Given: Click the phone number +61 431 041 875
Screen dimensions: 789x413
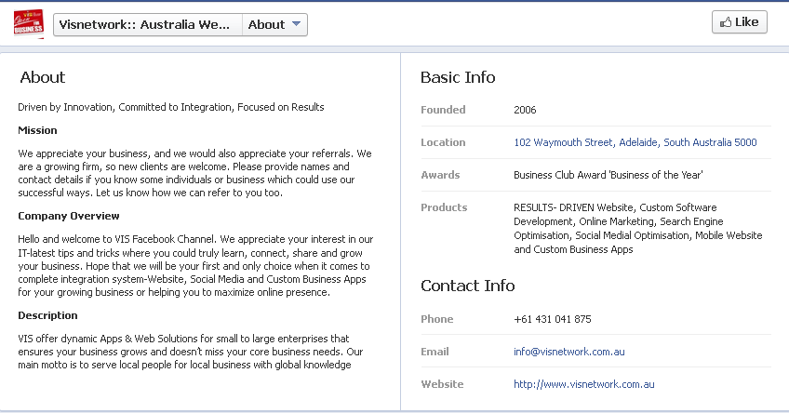Looking at the screenshot, I should [x=553, y=319].
